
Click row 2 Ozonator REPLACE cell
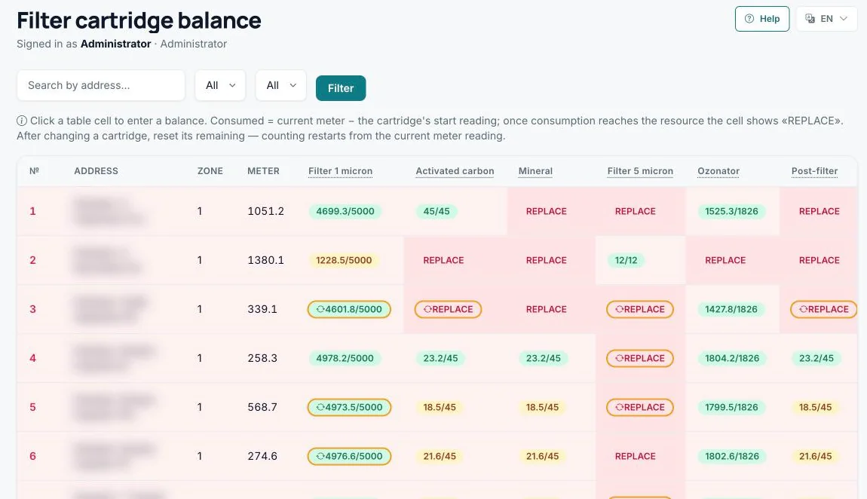pyautogui.click(x=725, y=260)
